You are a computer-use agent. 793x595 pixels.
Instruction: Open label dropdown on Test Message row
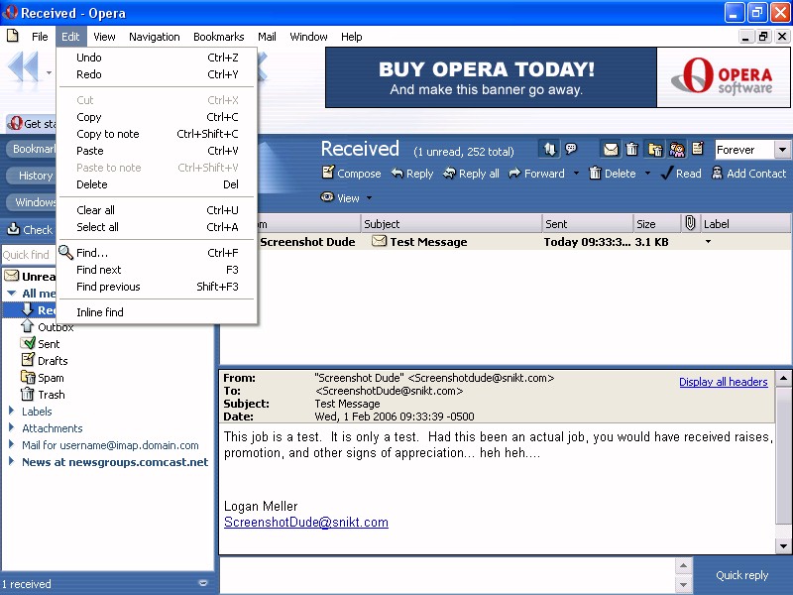(x=708, y=242)
